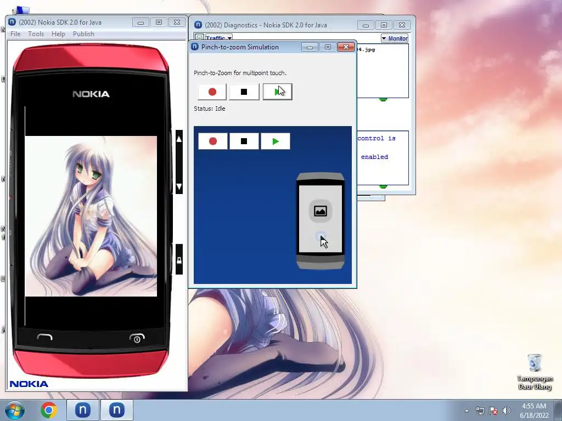The height and width of the screenshot is (421, 562).
Task: Click the 'enabled' text in Diagnostics log
Action: click(x=374, y=157)
